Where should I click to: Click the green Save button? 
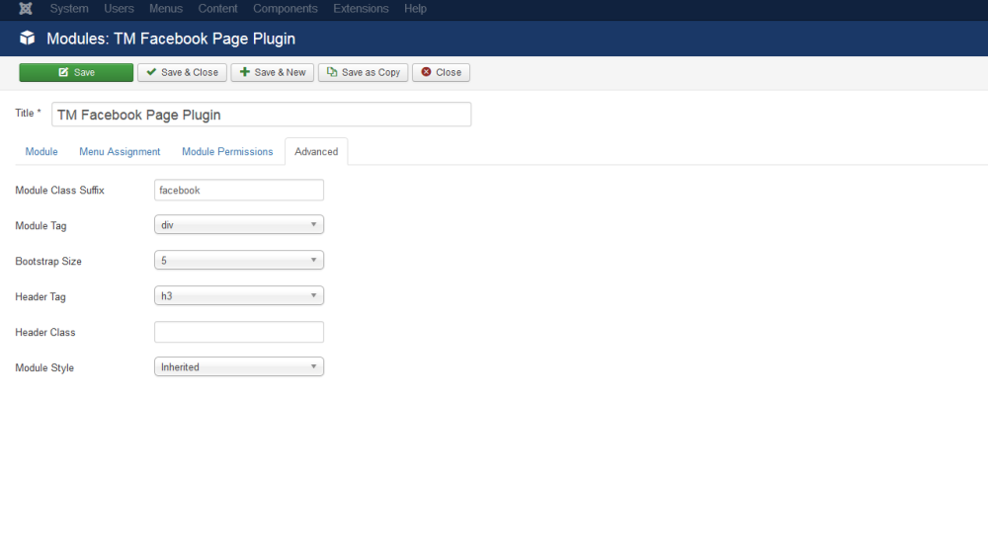[x=76, y=72]
